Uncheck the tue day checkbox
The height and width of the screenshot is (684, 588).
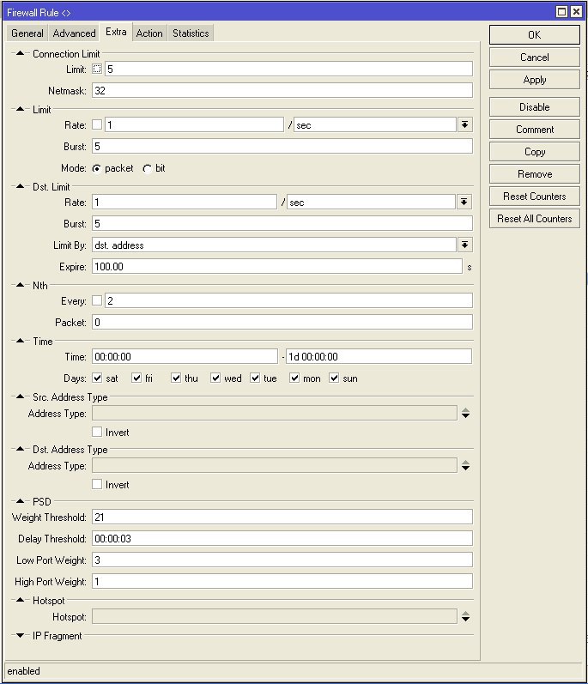255,378
